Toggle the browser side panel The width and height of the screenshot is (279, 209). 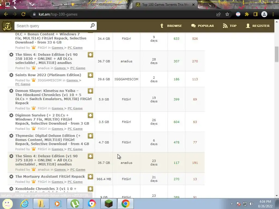[x=256, y=14]
